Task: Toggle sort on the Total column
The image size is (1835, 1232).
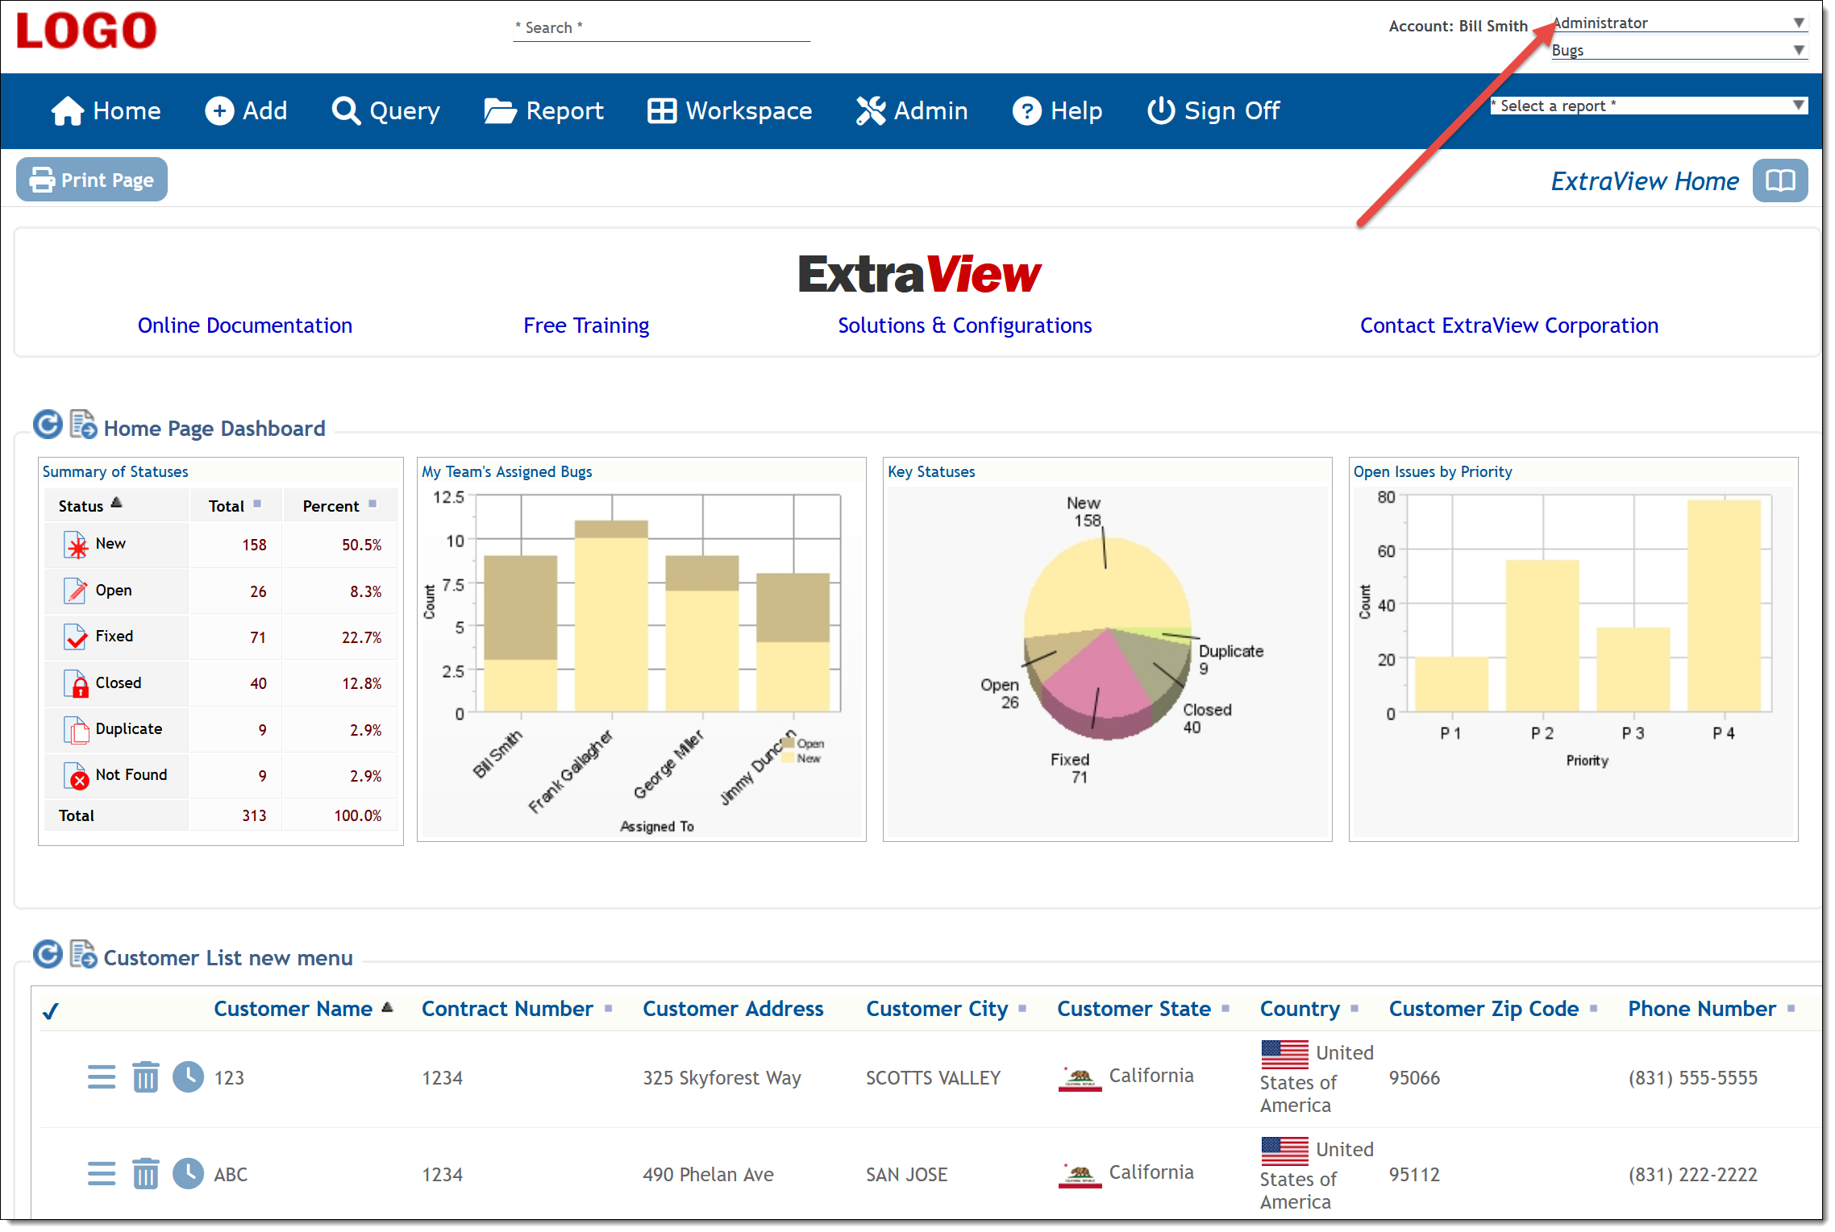Action: (257, 504)
